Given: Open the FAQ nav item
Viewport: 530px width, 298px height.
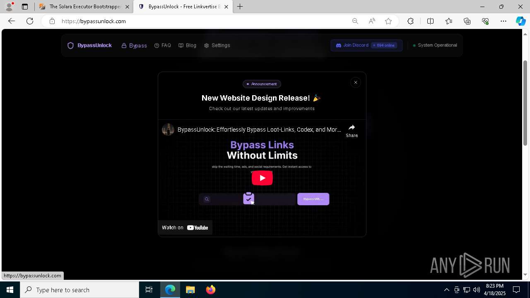Looking at the screenshot, I should coord(162,46).
